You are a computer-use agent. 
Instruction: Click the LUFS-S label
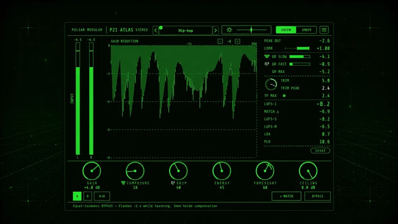tap(270, 119)
